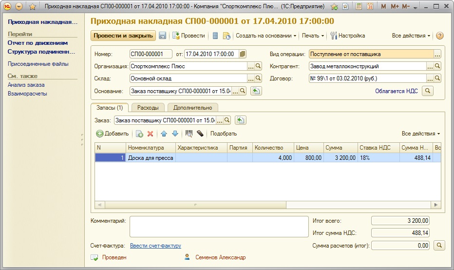The width and height of the screenshot is (454, 270).
Task: Click the Провести и закрыть button
Action: [123, 36]
